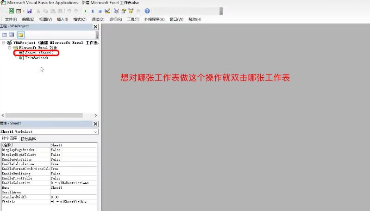
Task: Toggle Folders icon in project panel
Action: (21, 35)
